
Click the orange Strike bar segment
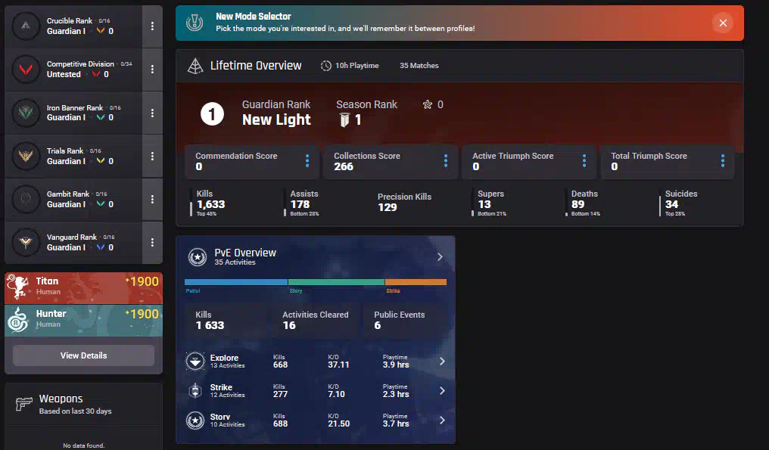pos(416,282)
